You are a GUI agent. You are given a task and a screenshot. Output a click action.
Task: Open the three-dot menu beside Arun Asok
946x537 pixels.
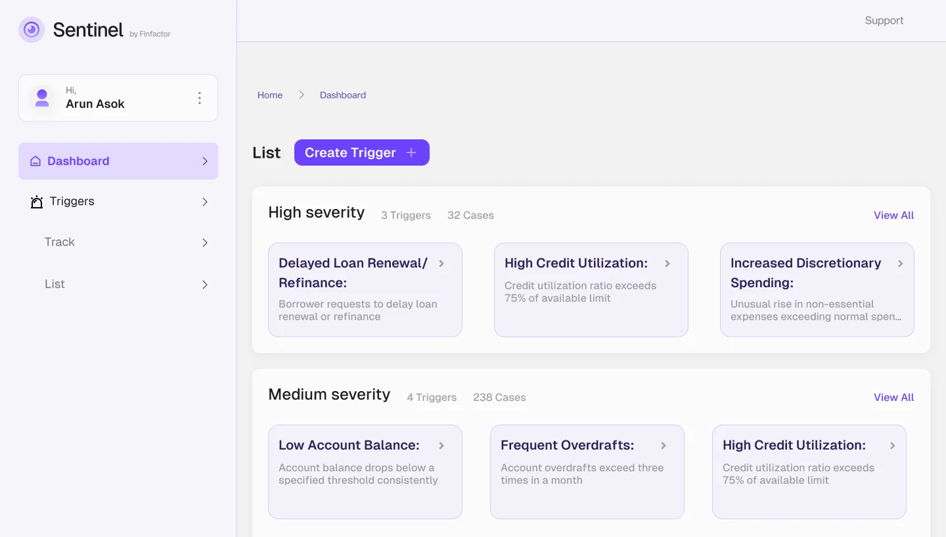coord(200,98)
